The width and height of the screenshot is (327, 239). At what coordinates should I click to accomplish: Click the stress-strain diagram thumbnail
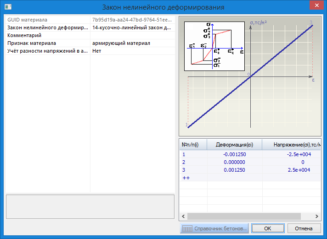(x=214, y=47)
